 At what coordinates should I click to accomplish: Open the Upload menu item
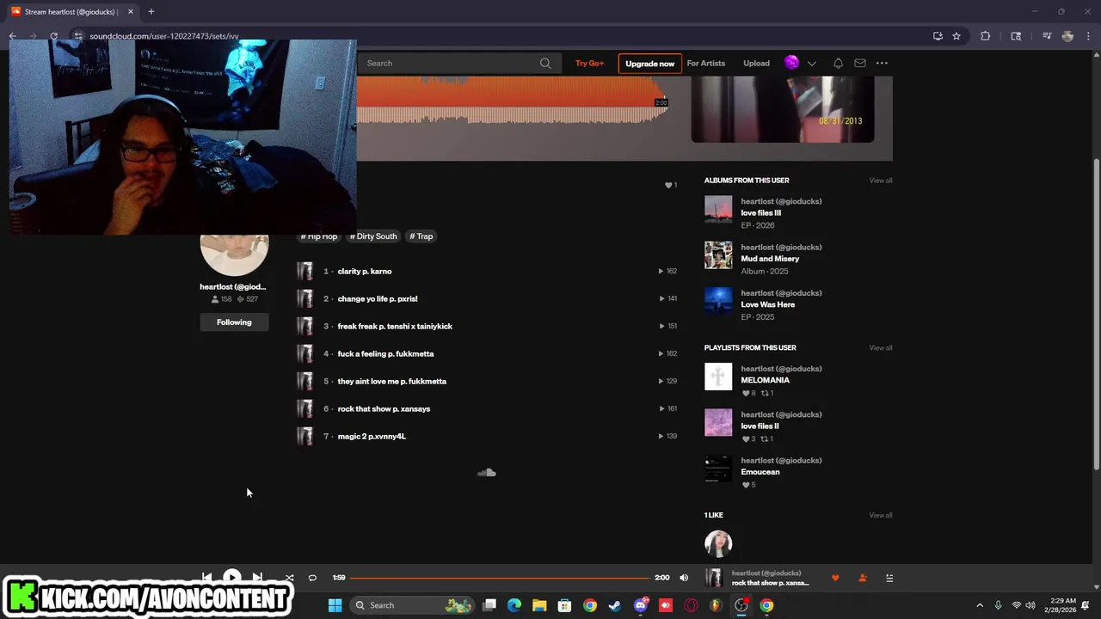[x=756, y=63]
